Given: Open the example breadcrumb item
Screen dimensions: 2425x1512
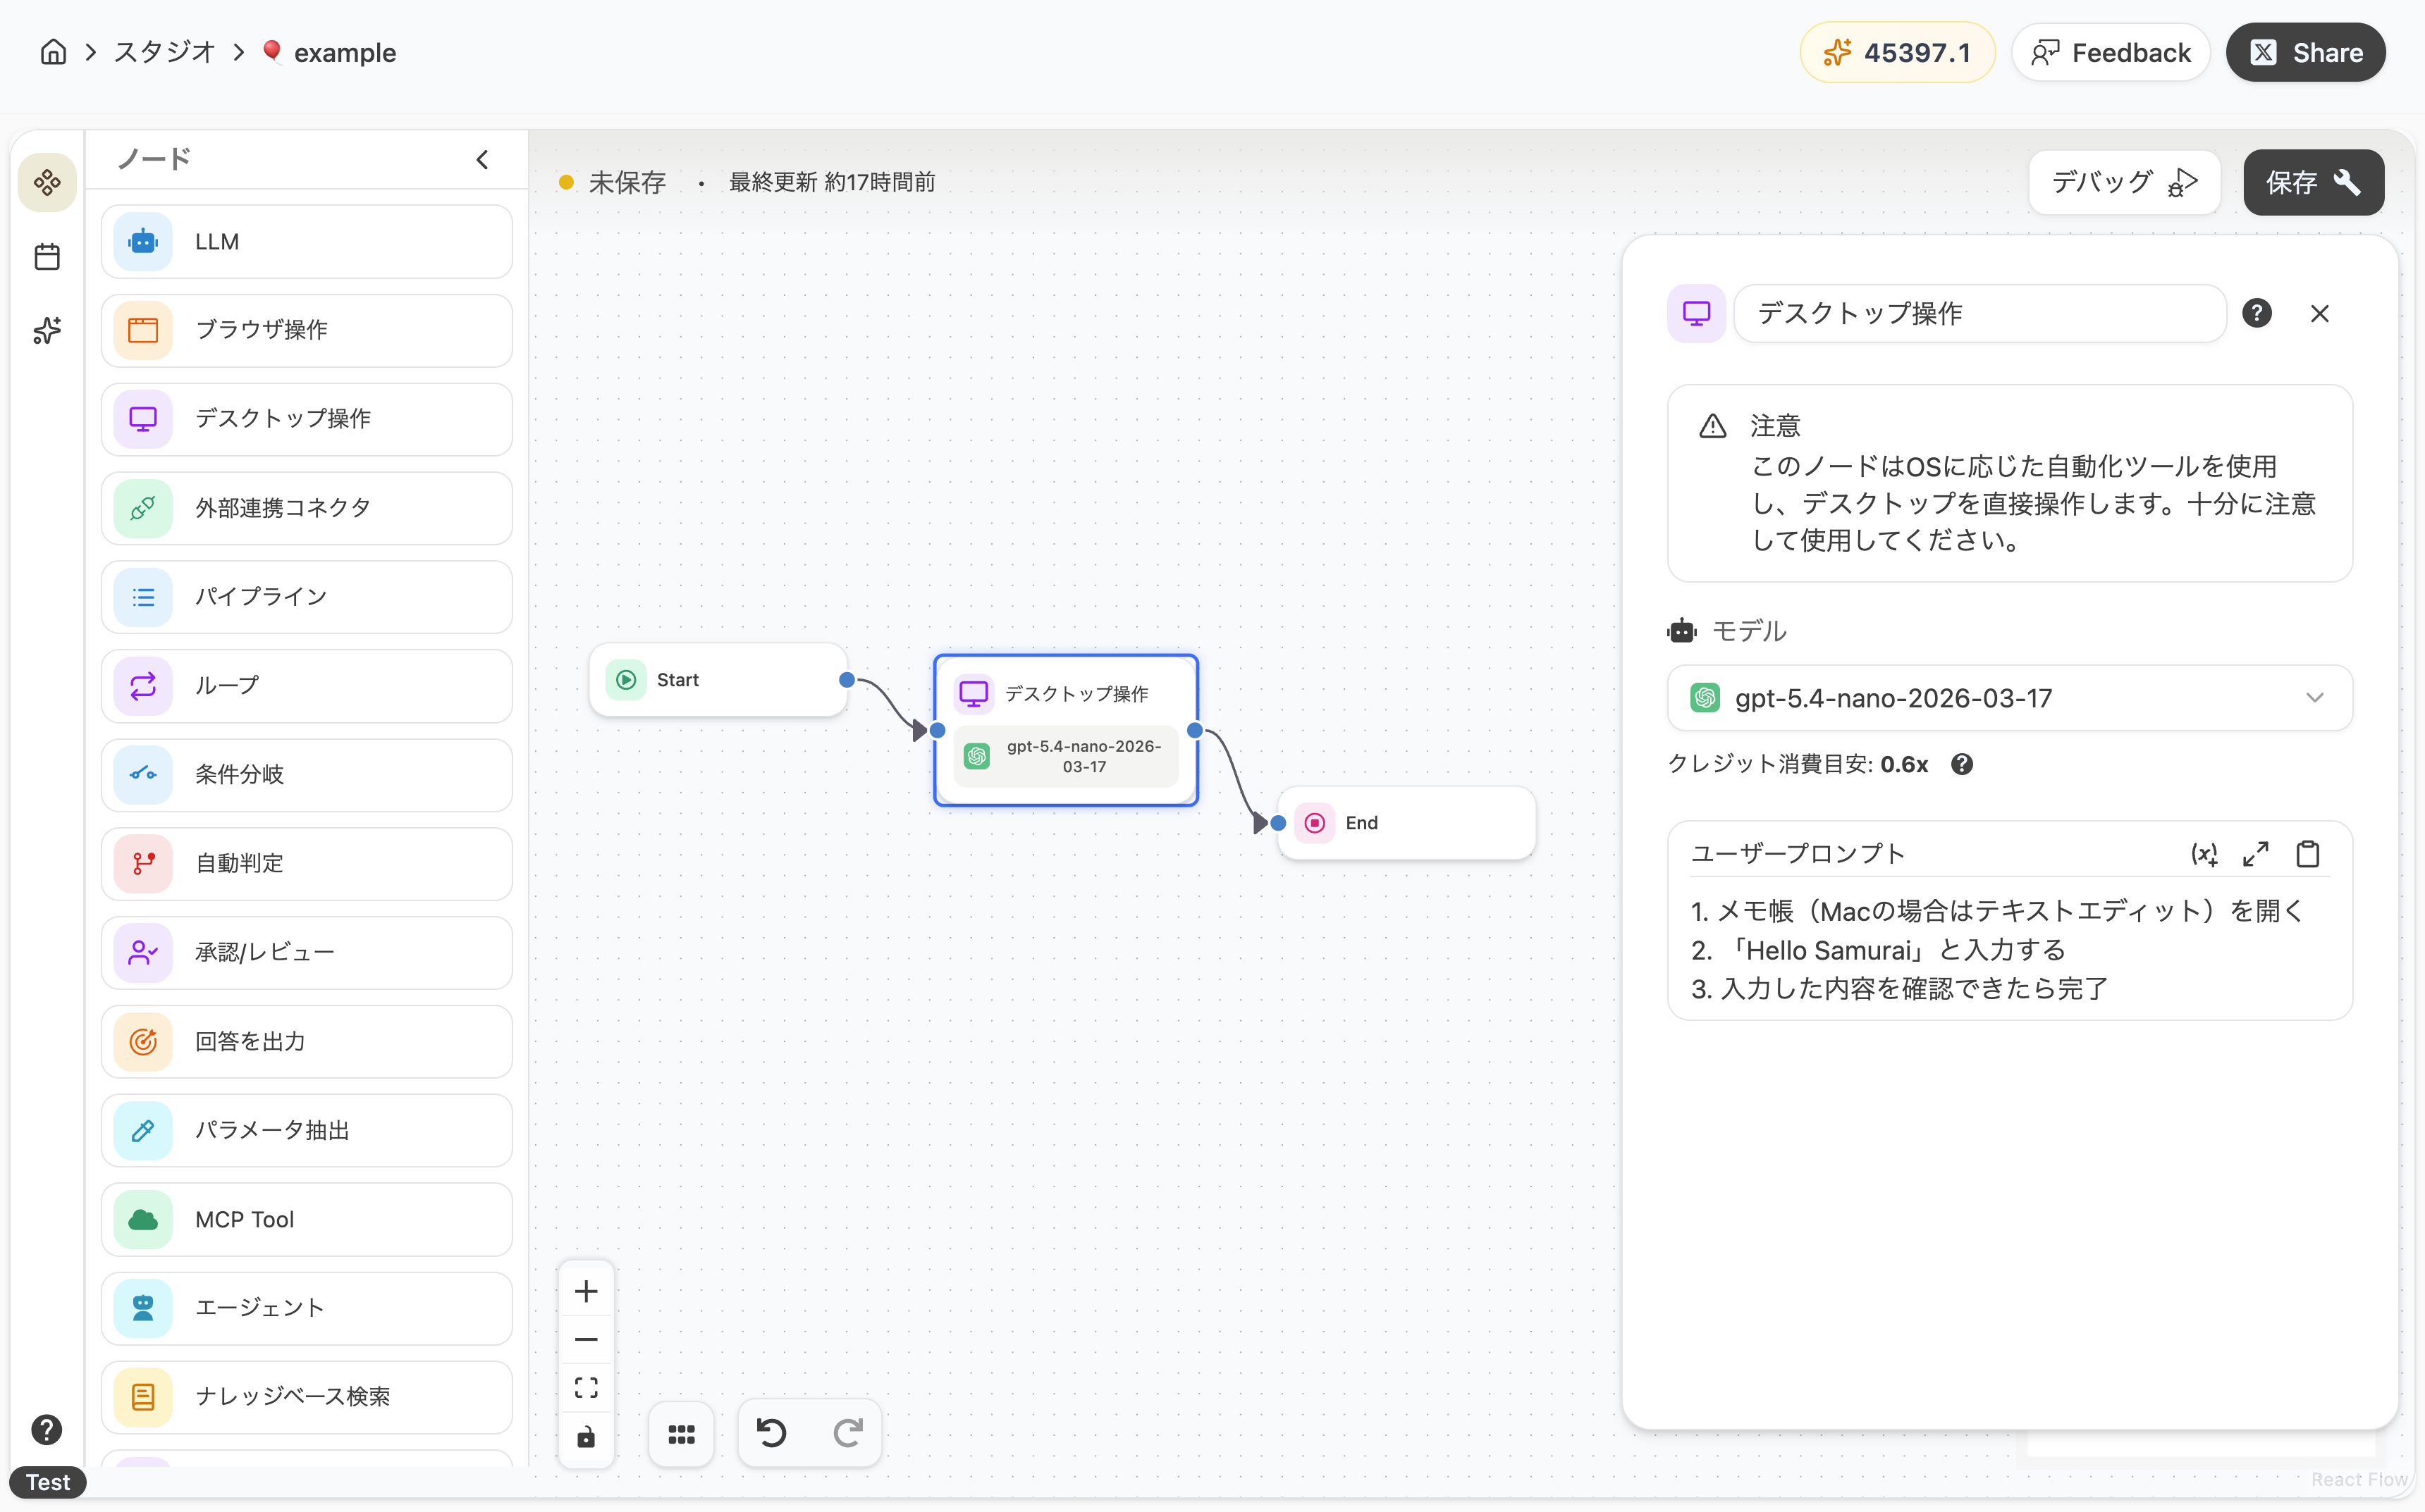Looking at the screenshot, I should [328, 52].
